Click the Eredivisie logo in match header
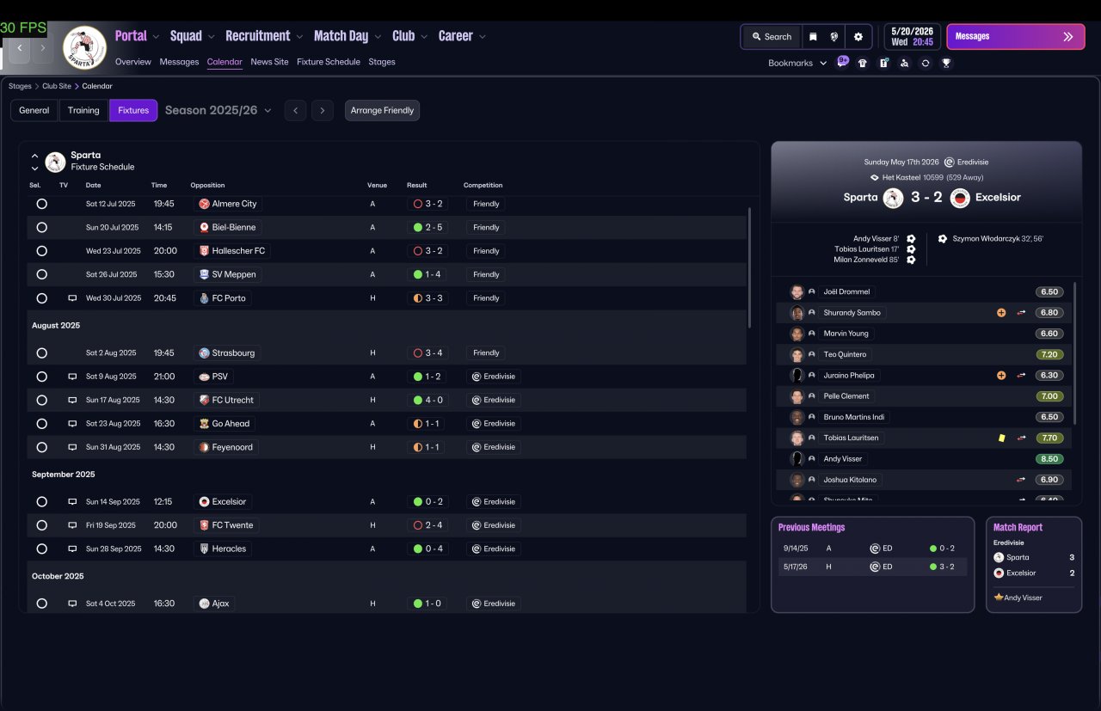The width and height of the screenshot is (1101, 711). [x=949, y=162]
